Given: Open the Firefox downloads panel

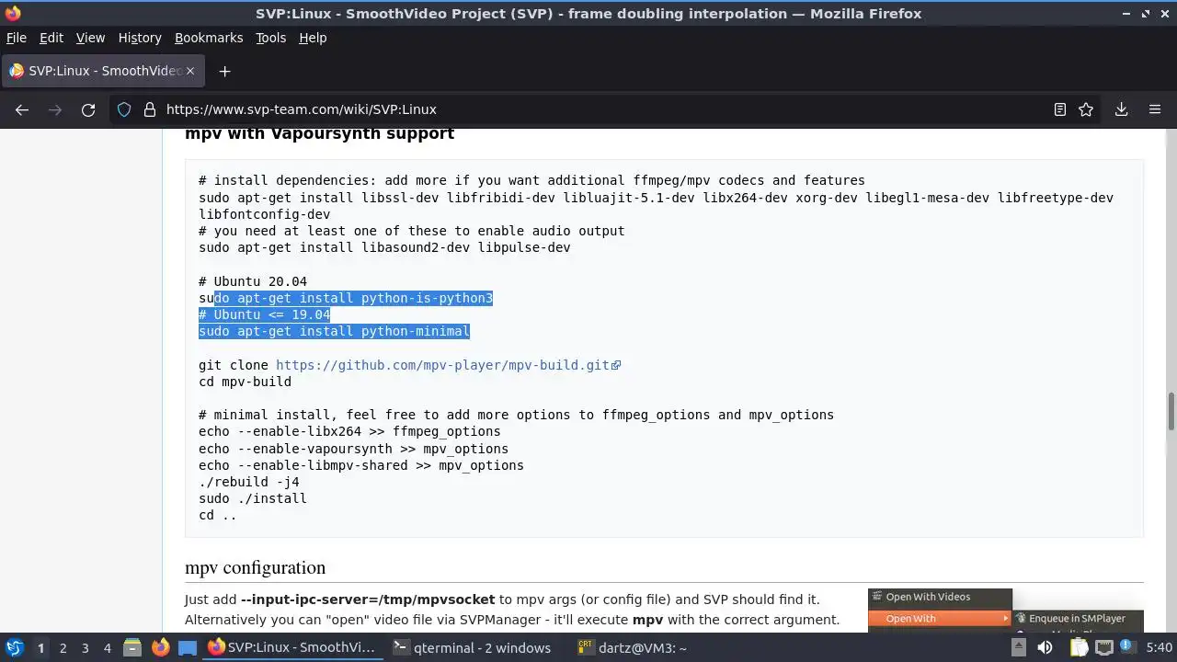Looking at the screenshot, I should pos(1122,109).
